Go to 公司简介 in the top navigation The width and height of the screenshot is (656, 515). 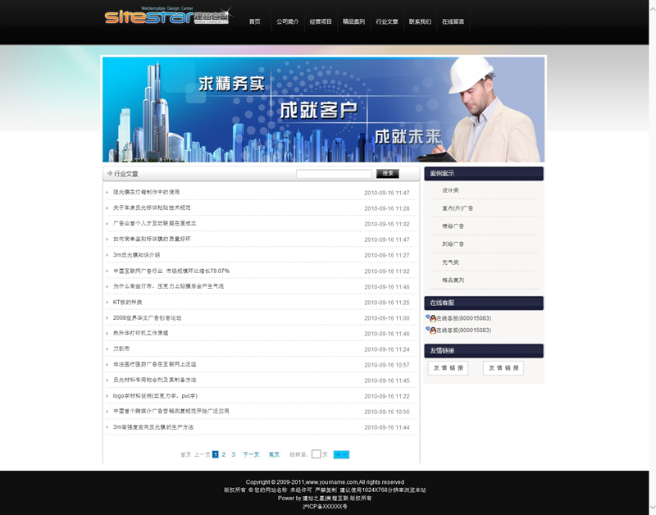pos(287,22)
